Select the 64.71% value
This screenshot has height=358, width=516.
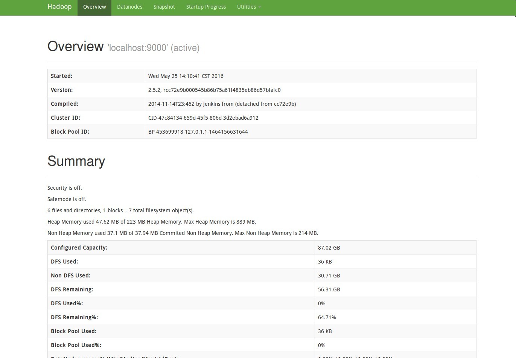click(327, 317)
